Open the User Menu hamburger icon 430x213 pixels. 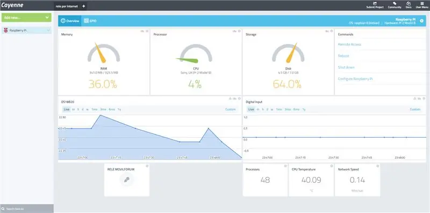[422, 4]
